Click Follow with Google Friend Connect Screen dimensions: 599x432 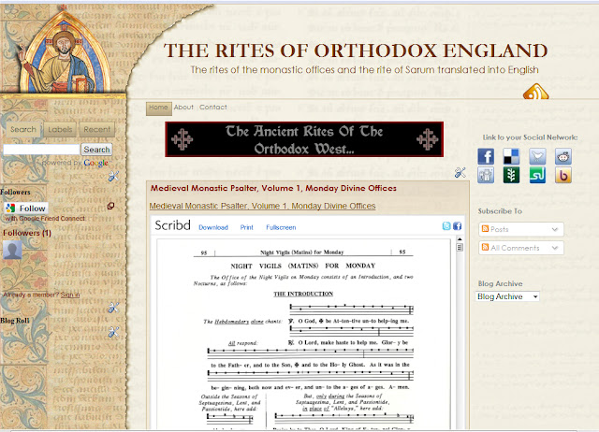click(x=26, y=208)
